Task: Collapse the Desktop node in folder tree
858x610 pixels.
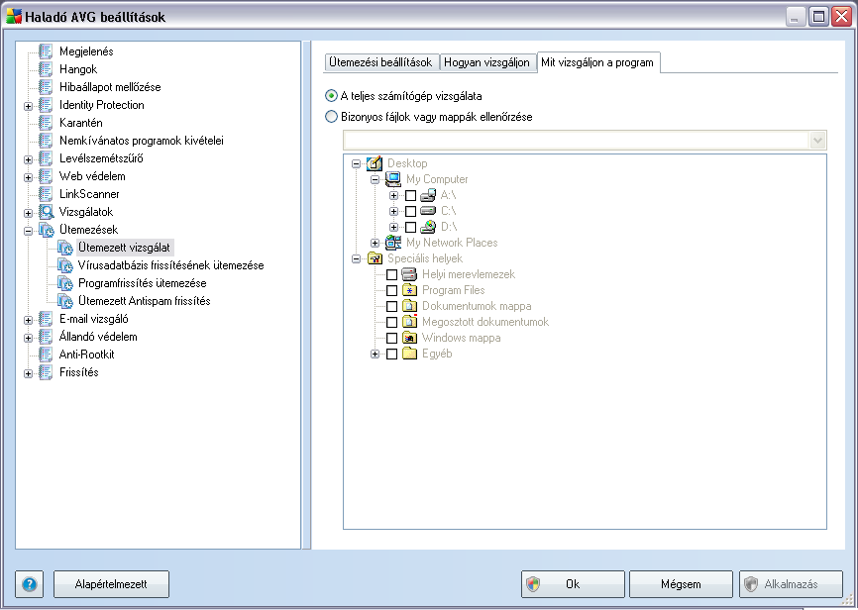Action: point(357,163)
